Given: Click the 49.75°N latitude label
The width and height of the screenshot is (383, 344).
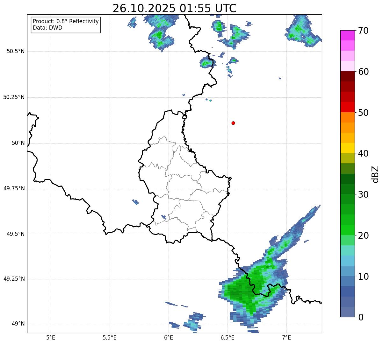Looking at the screenshot, I should pos(14,188).
